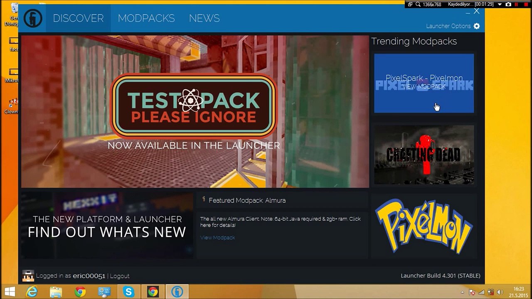This screenshot has height=299, width=532.
Task: Open Action Center flag icon in tray
Action: [472, 292]
